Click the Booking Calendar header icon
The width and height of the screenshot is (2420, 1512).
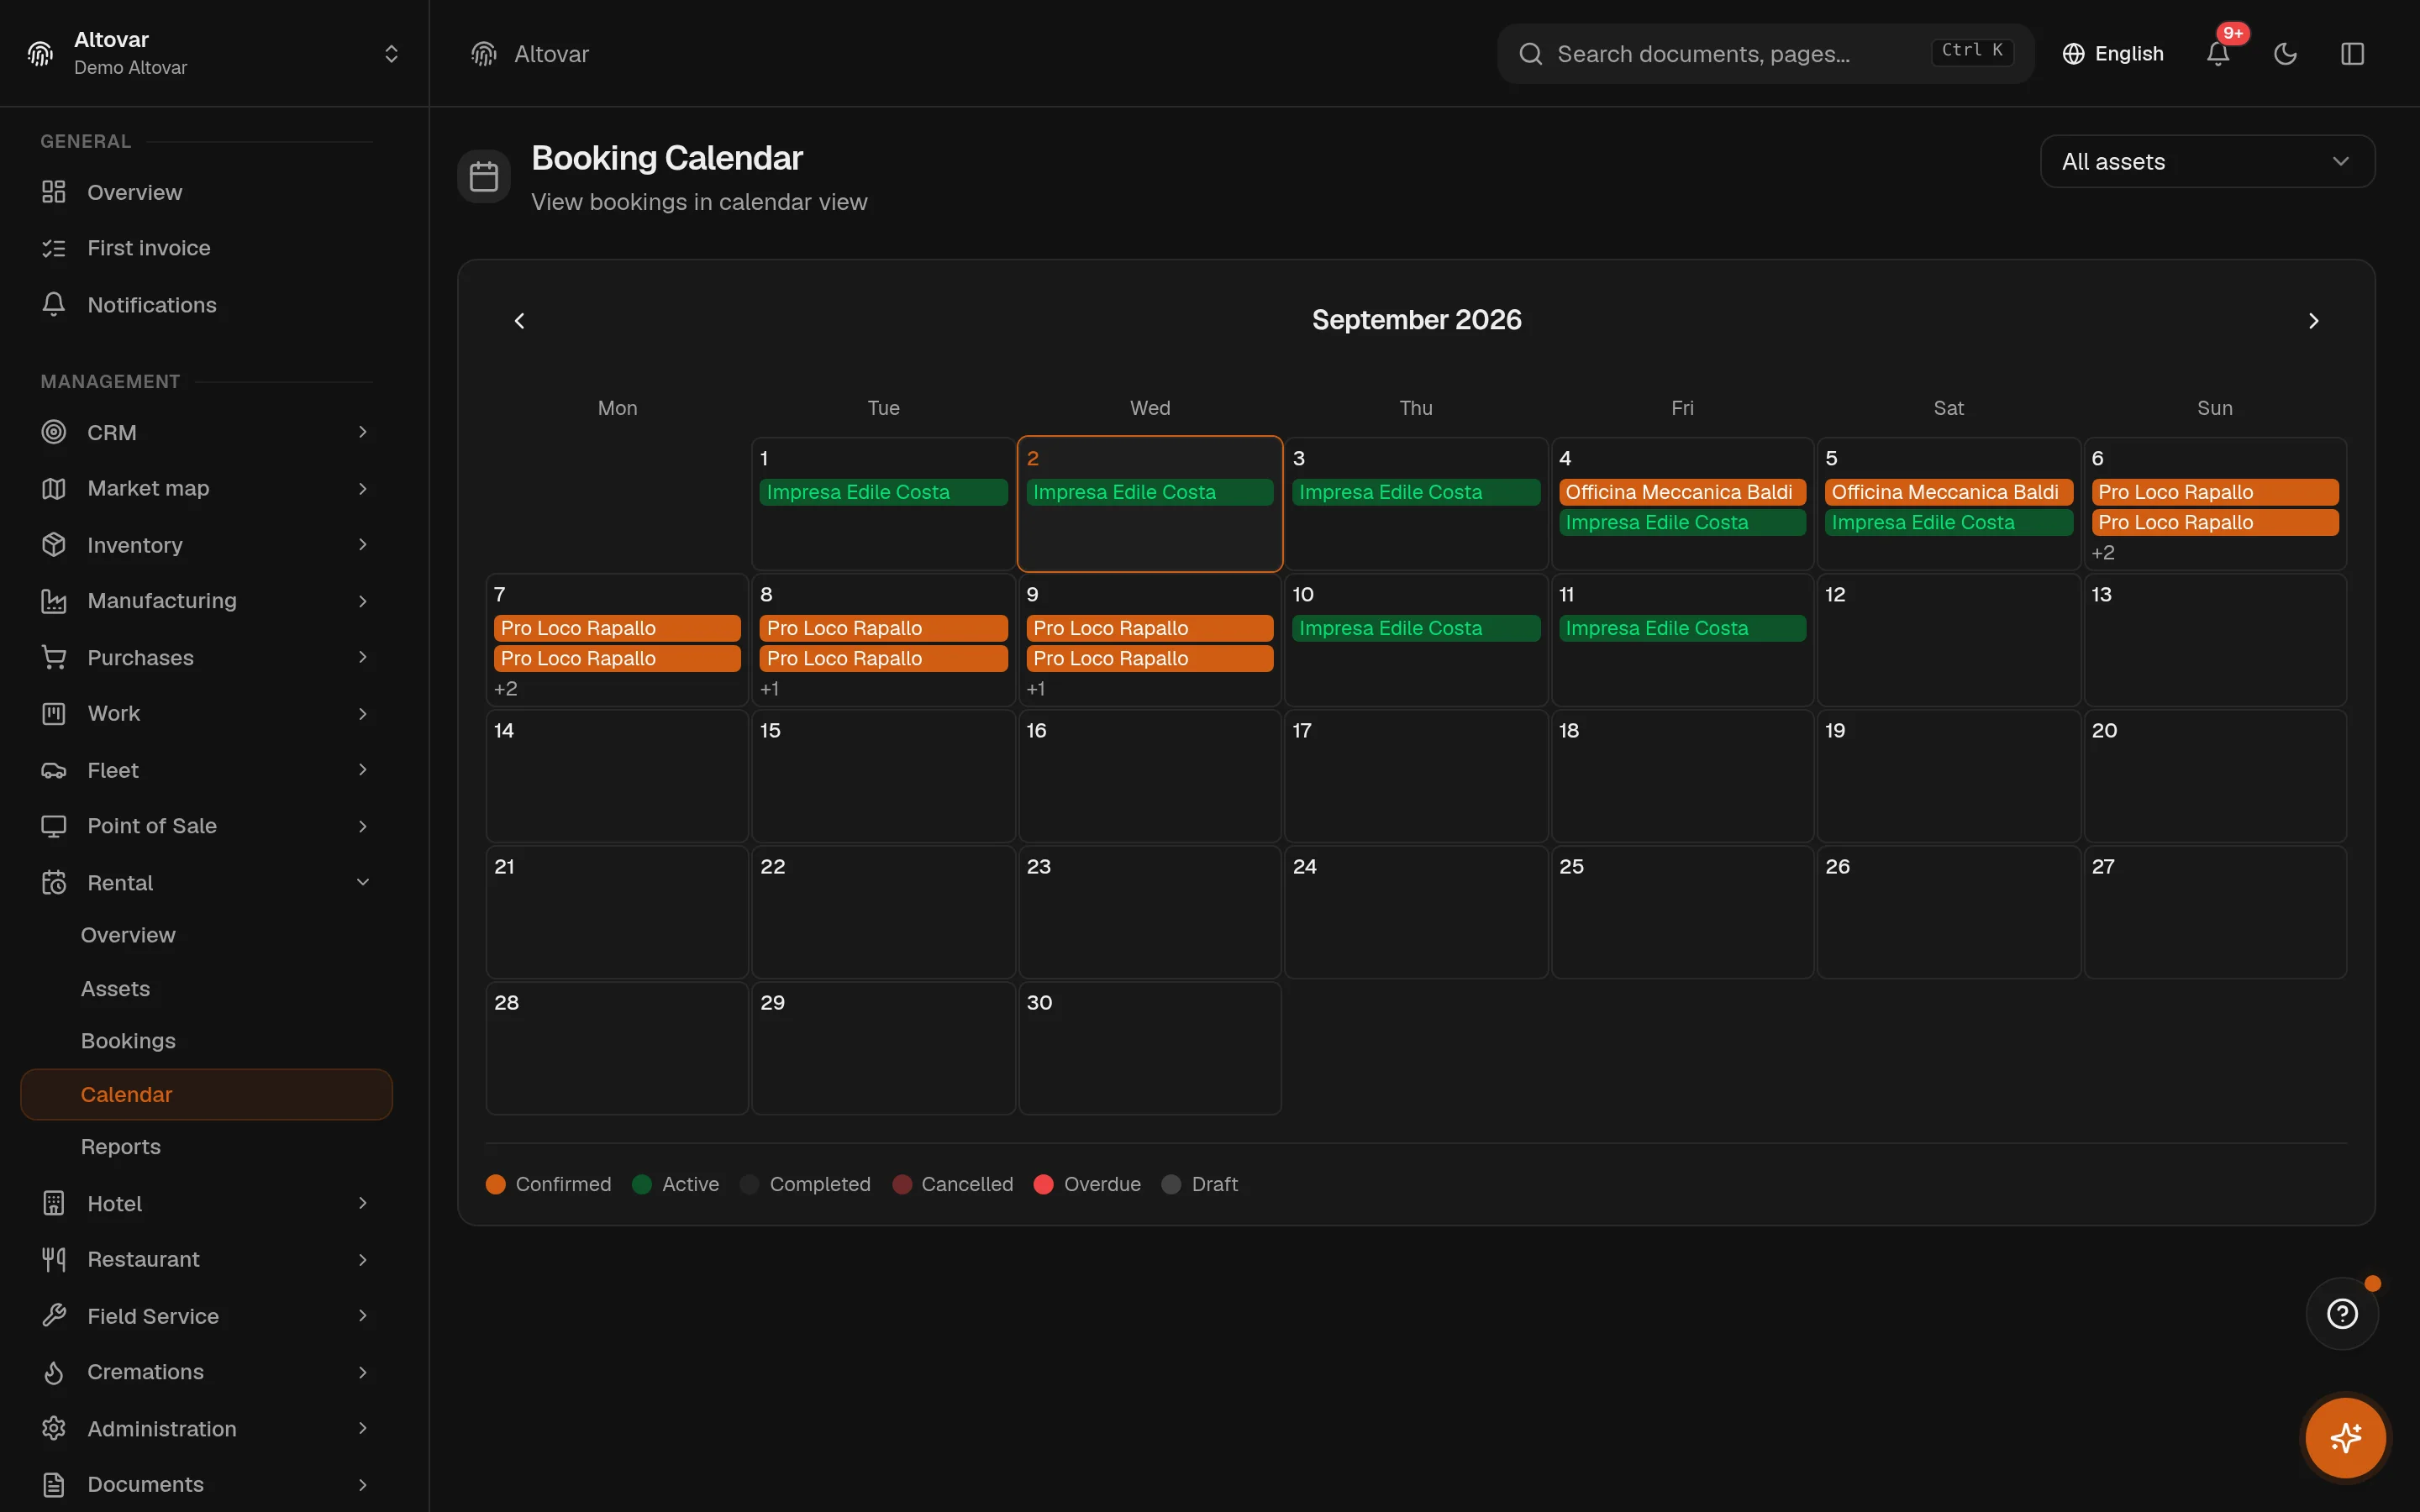tap(484, 176)
